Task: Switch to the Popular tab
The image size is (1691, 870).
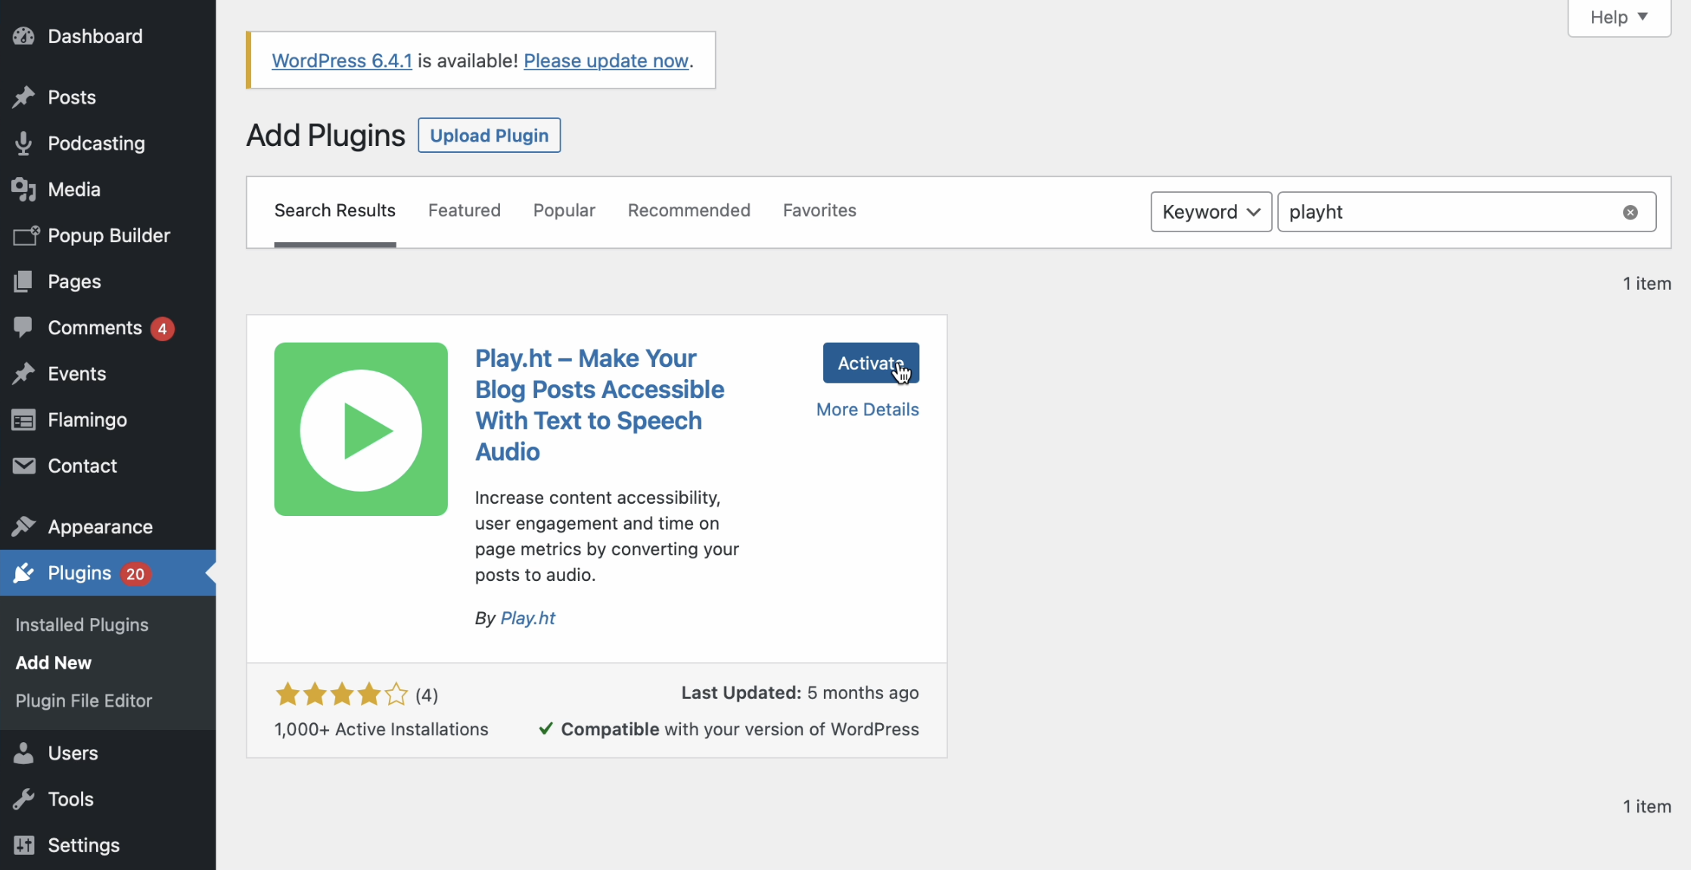Action: tap(564, 210)
